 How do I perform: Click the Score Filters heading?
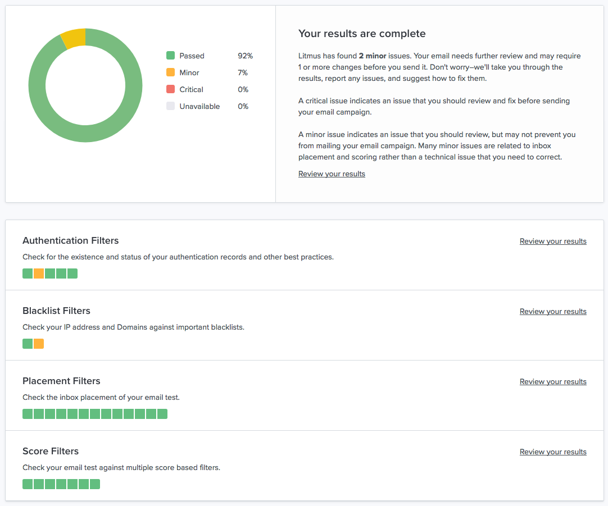pyautogui.click(x=51, y=452)
